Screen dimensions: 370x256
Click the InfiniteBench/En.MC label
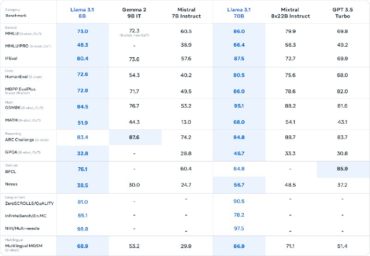click(26, 216)
